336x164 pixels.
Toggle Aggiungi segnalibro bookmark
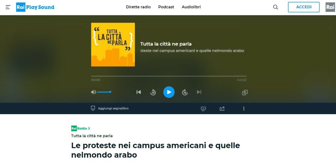(110, 108)
